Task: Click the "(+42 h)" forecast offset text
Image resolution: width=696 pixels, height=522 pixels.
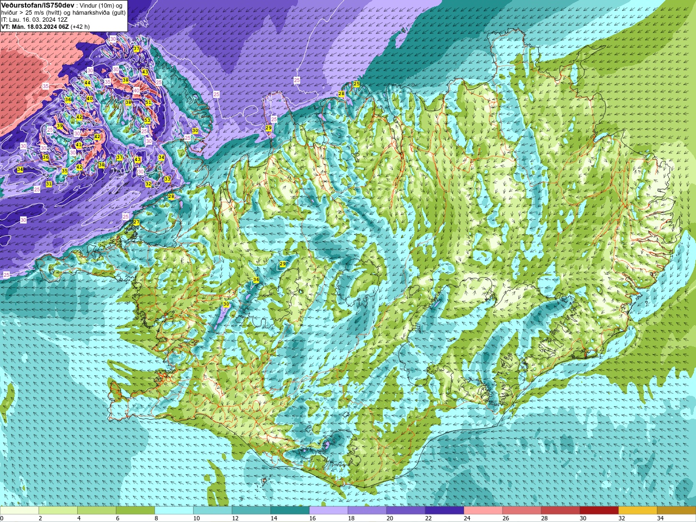Action: click(80, 27)
